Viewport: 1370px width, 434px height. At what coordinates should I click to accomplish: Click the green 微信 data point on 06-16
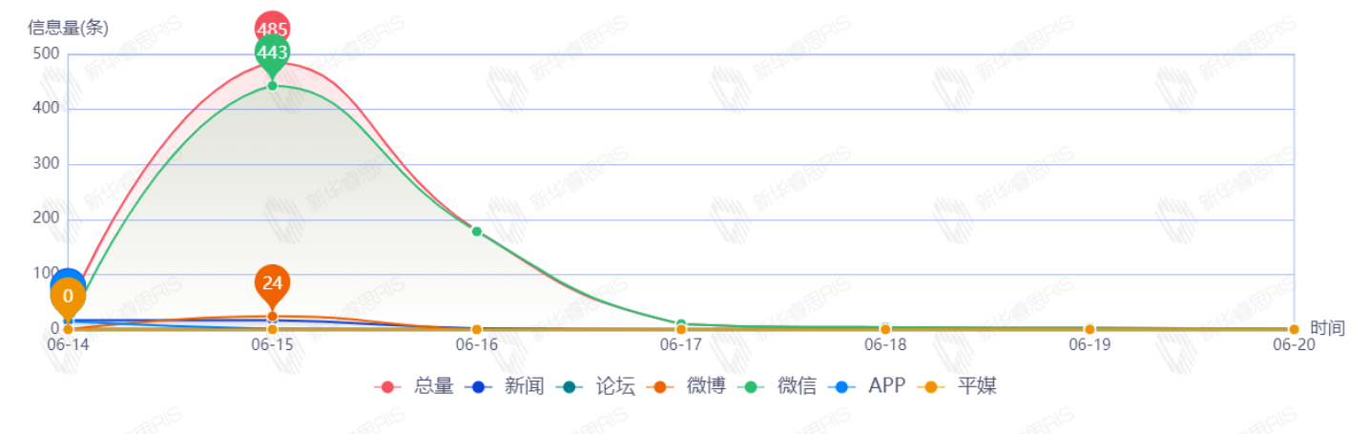(x=476, y=232)
